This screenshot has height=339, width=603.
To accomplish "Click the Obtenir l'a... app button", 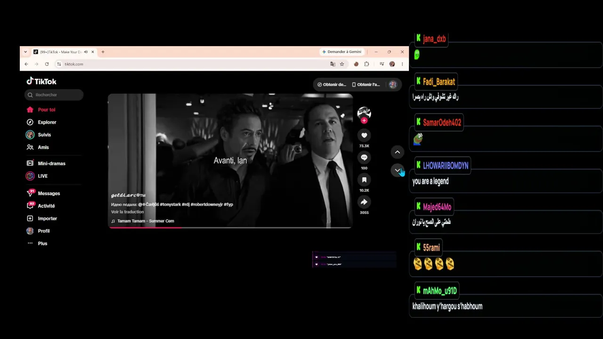I will [366, 85].
